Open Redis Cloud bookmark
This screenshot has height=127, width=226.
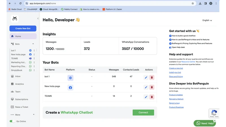[15, 9]
